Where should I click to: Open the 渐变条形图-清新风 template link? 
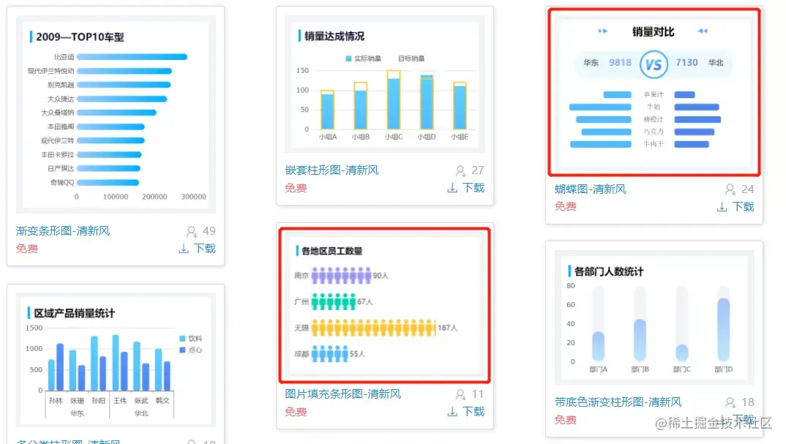(x=61, y=230)
